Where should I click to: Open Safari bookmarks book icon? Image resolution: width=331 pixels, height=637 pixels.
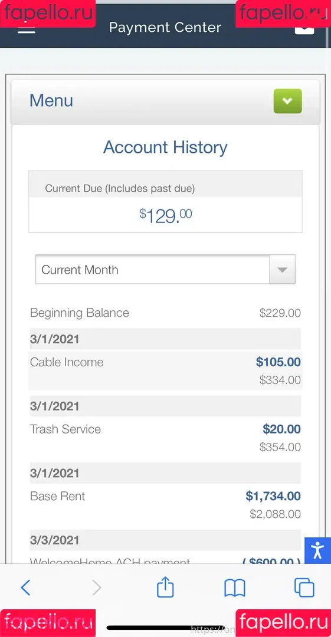click(x=235, y=588)
